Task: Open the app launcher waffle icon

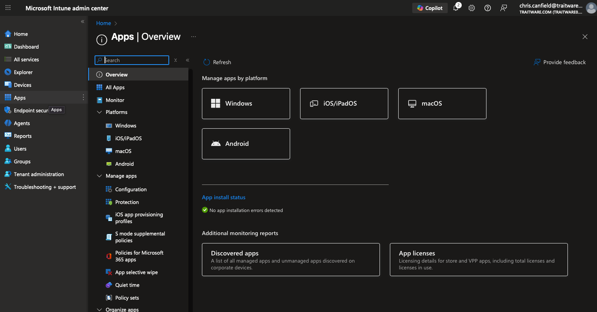Action: (8, 8)
